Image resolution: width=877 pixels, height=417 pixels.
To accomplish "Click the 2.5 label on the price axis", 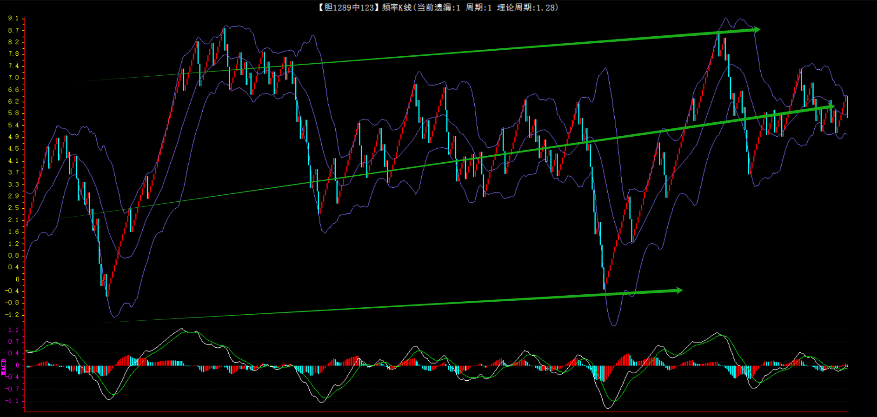I will click(x=13, y=208).
